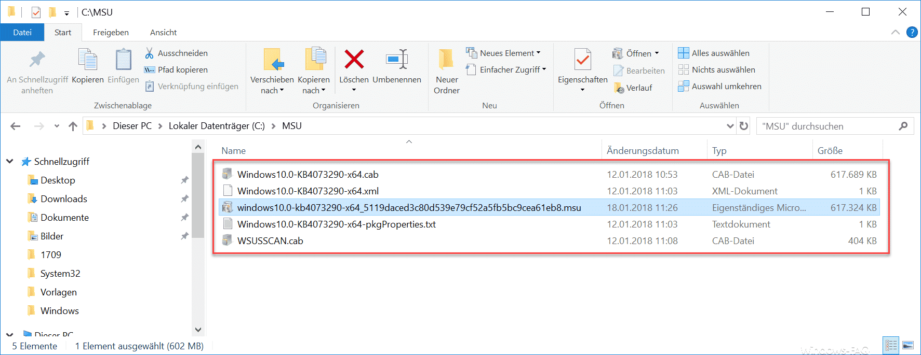Screen dimensions: 921x355
Task: Click quick access toolbar properties checkmark icon
Action: point(36,12)
